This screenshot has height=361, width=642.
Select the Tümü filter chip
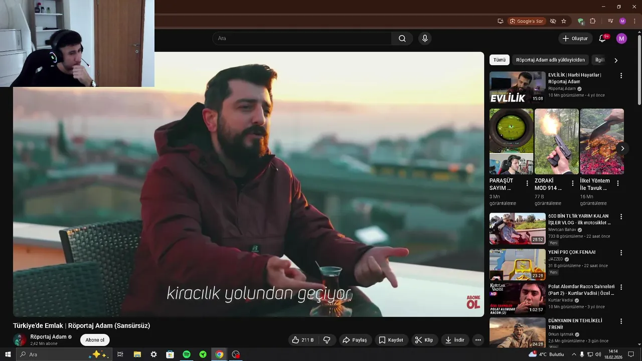(x=500, y=60)
